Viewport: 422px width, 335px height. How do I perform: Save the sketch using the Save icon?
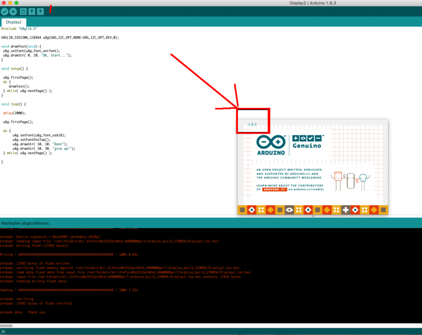40,11
